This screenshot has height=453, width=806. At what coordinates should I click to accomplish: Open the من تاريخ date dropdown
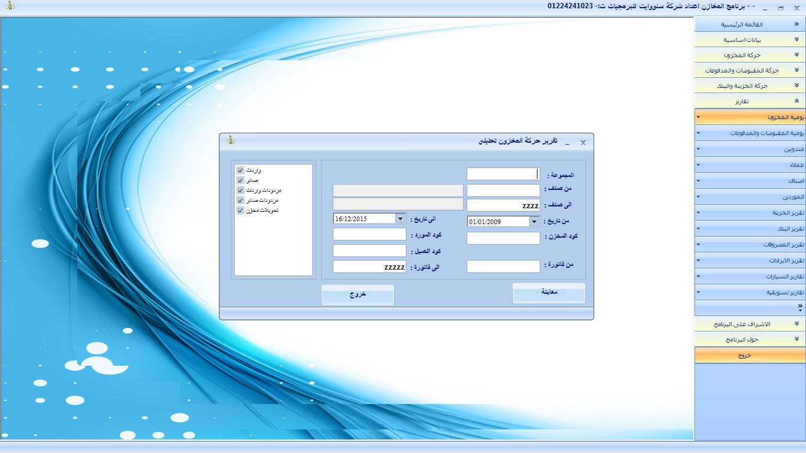[534, 222]
